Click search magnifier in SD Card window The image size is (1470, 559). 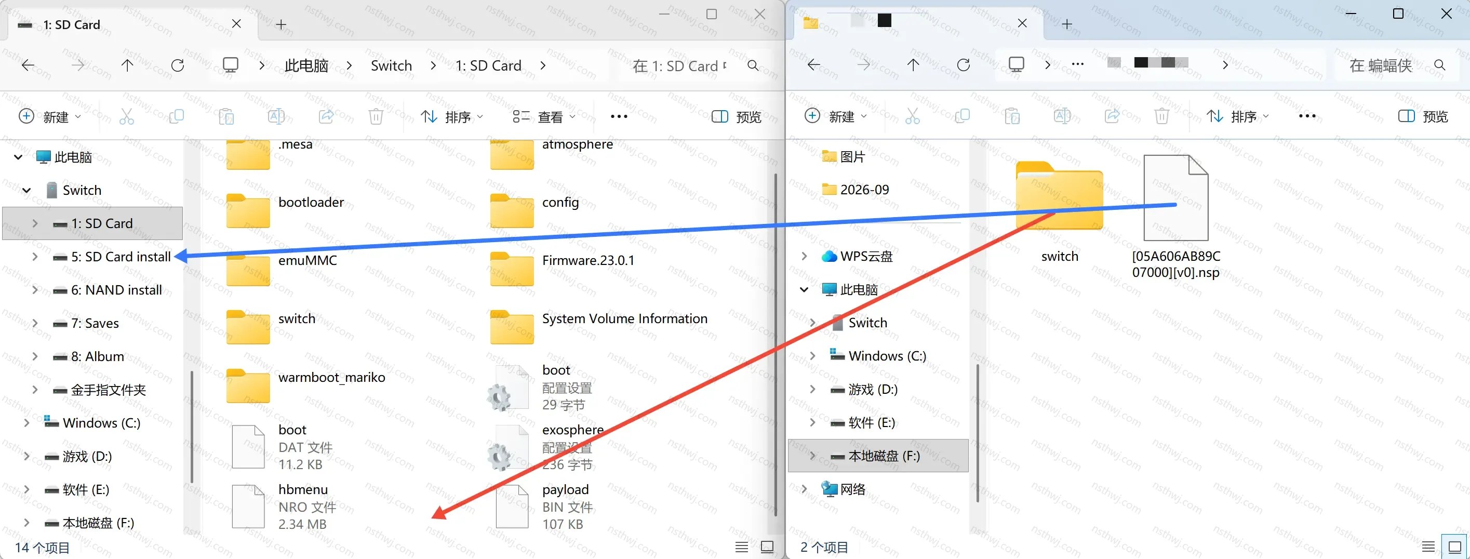tap(753, 65)
